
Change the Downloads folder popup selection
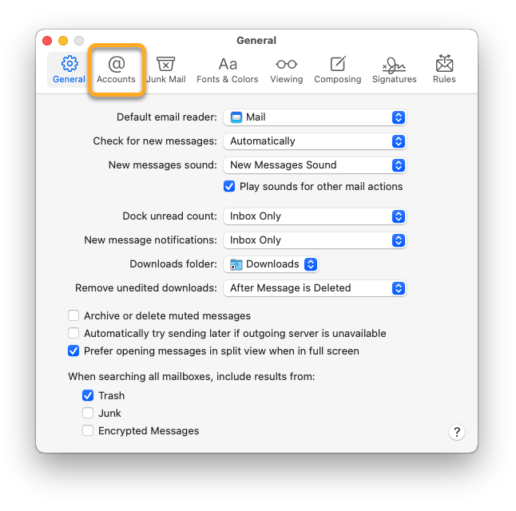(x=272, y=264)
